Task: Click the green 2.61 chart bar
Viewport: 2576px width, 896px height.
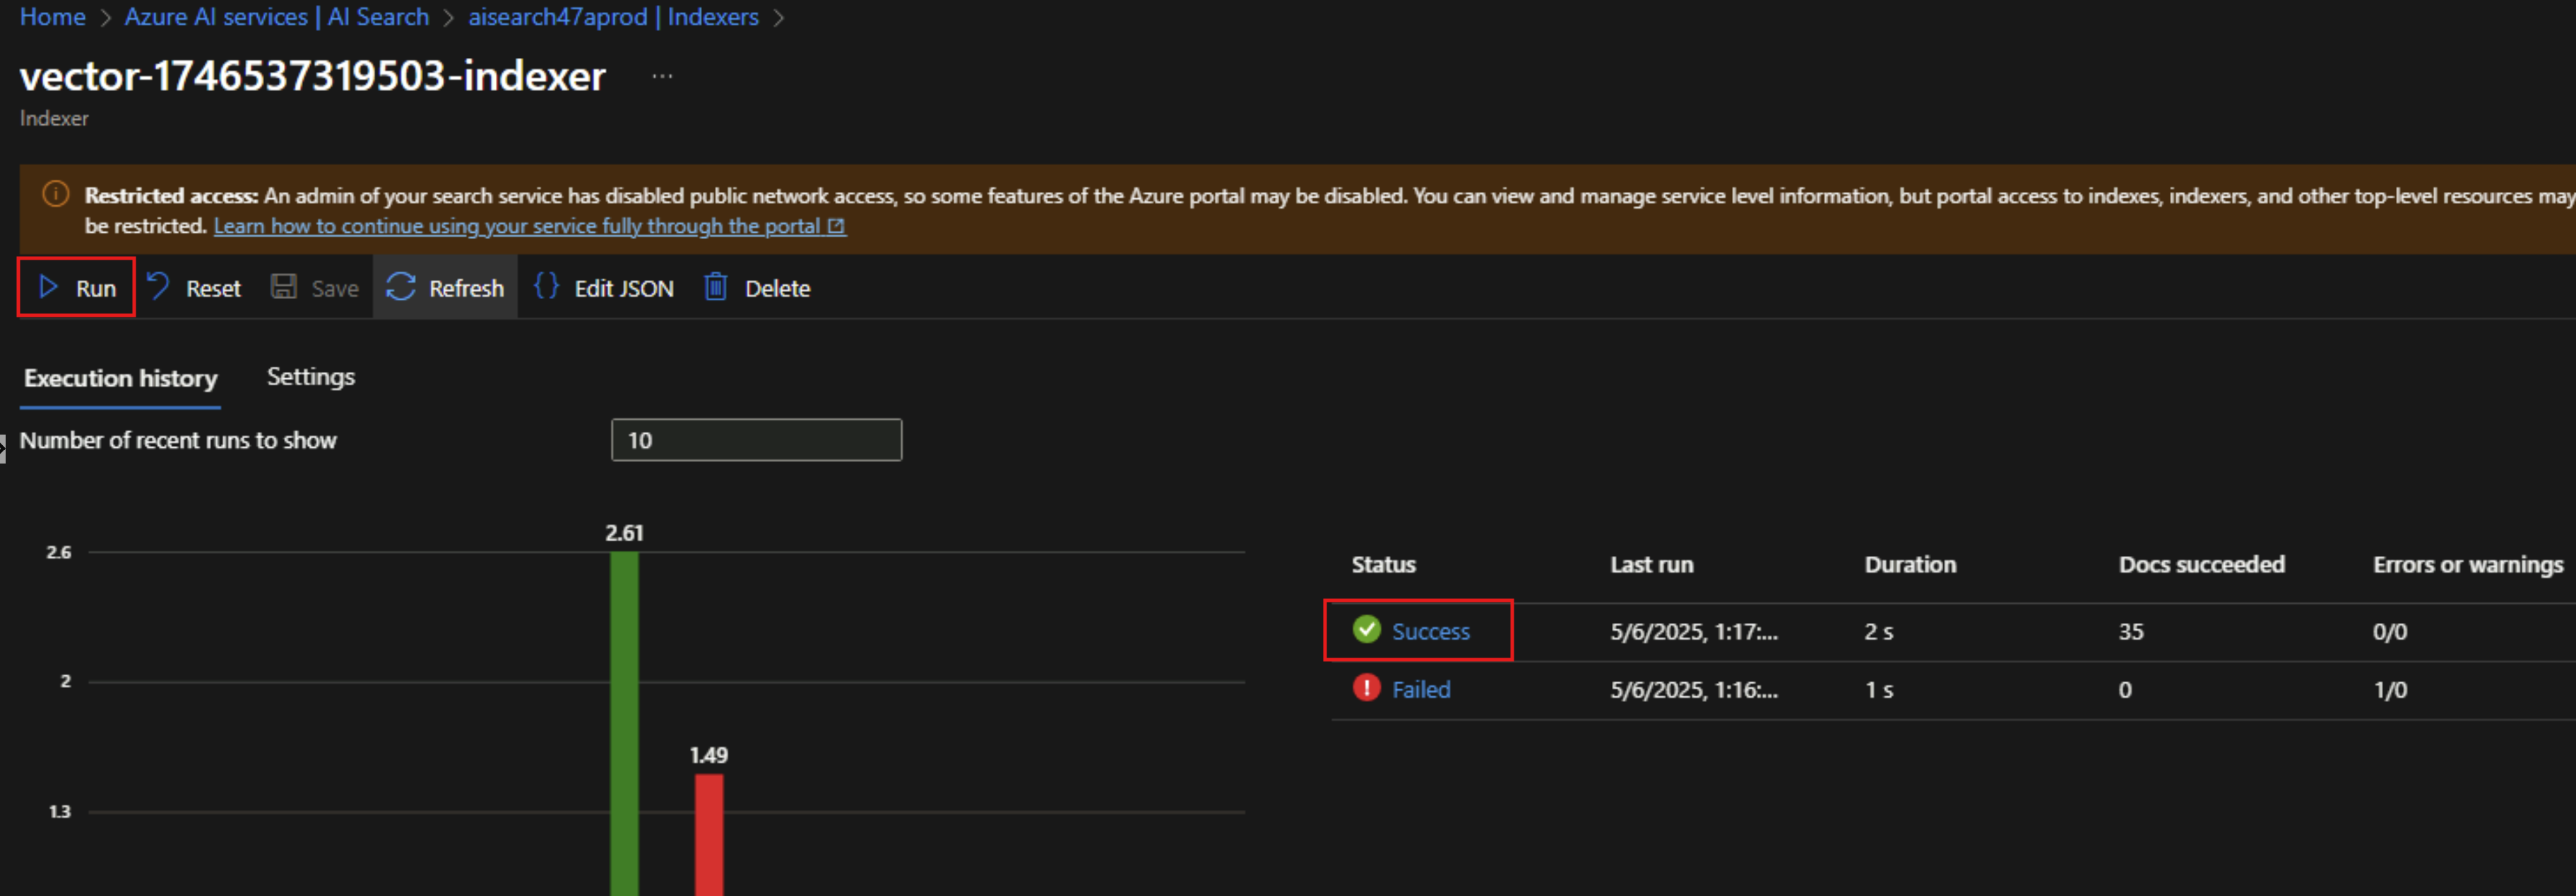Action: click(624, 723)
